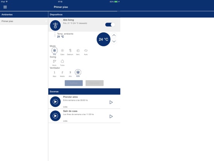The image size is (214, 161).
Task: Click the Prender aires scene title
Action: (x=71, y=97)
